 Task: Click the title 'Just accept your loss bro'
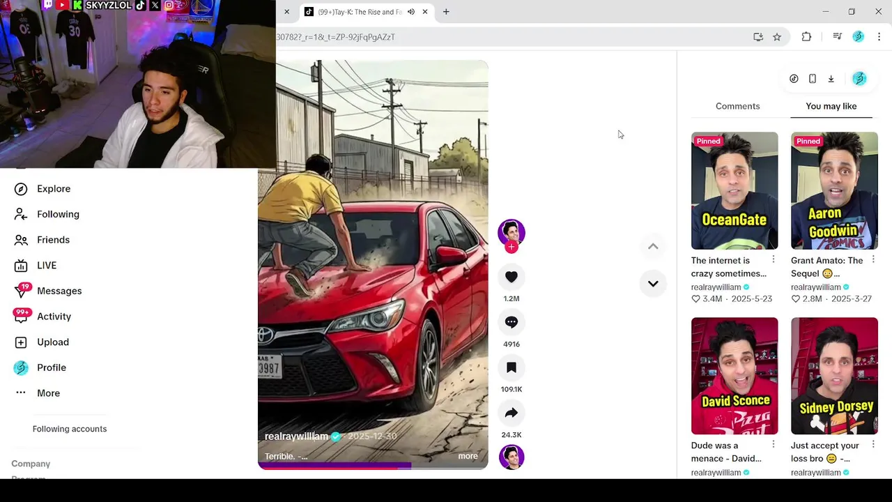(x=825, y=452)
